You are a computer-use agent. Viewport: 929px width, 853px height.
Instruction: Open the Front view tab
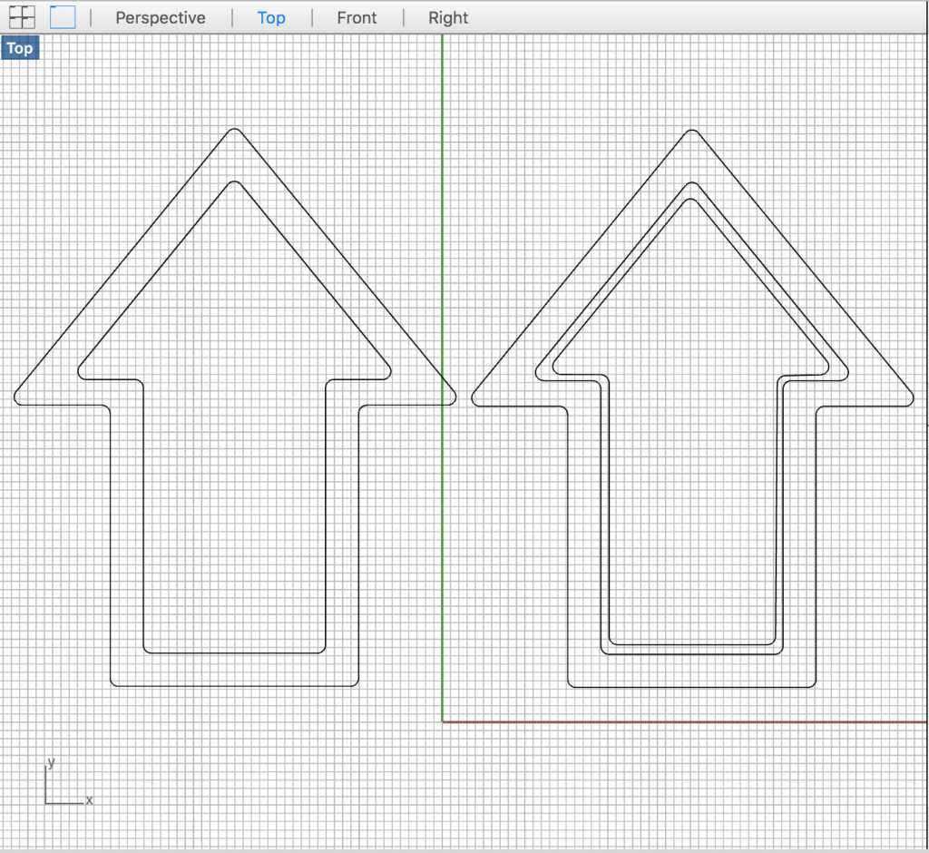[357, 18]
